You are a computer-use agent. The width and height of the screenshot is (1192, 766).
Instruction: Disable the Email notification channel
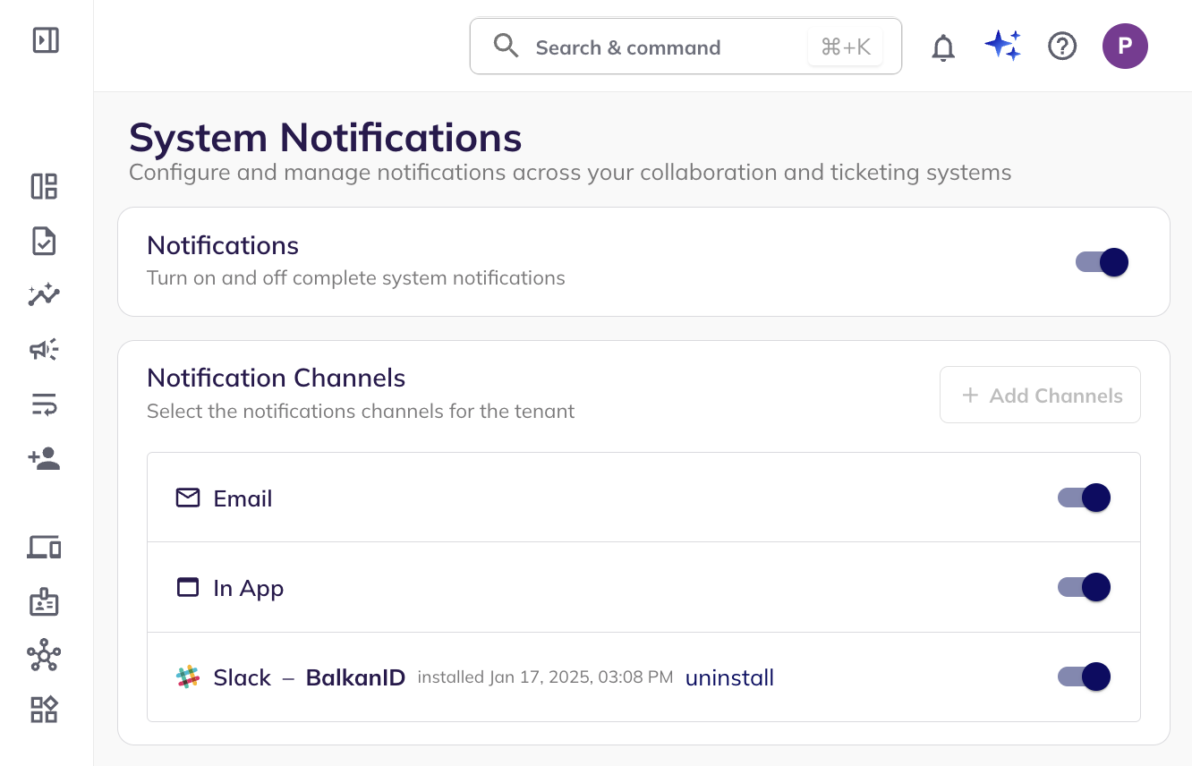click(1084, 498)
